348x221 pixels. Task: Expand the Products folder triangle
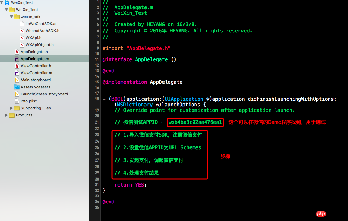point(7,115)
